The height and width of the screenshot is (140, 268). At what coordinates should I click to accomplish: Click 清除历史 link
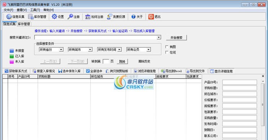[144, 61]
